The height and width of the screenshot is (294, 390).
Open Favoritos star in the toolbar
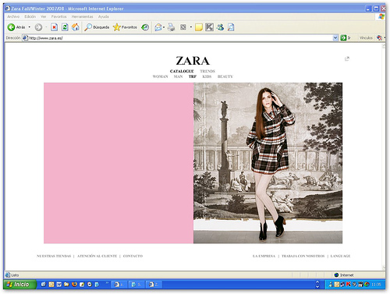click(125, 27)
